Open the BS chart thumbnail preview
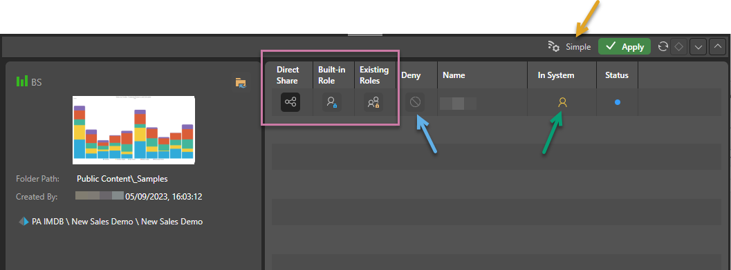 point(133,130)
